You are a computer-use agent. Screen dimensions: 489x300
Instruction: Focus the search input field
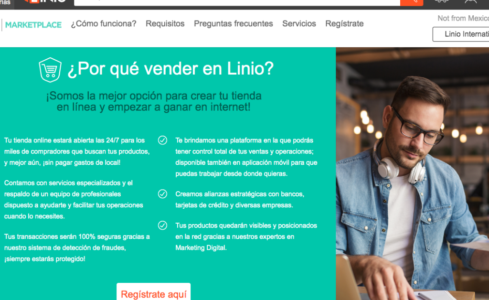[x=237, y=2]
